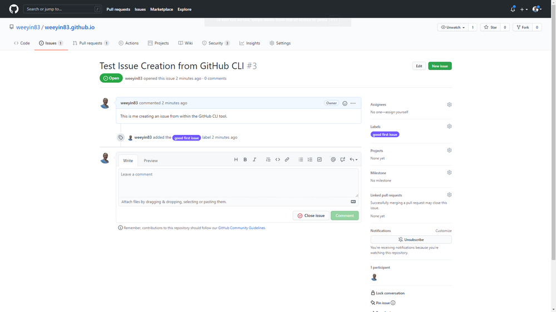The width and height of the screenshot is (556, 312).
Task: Insert a quote block icon
Action: 268,159
